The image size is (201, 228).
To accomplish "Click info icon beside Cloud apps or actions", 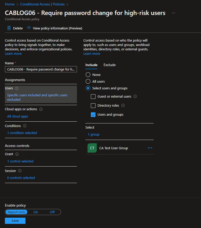I will (41, 109).
